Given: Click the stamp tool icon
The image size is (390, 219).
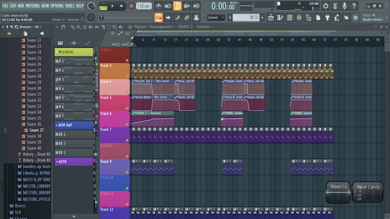Looking at the screenshot, I should tap(196, 18).
